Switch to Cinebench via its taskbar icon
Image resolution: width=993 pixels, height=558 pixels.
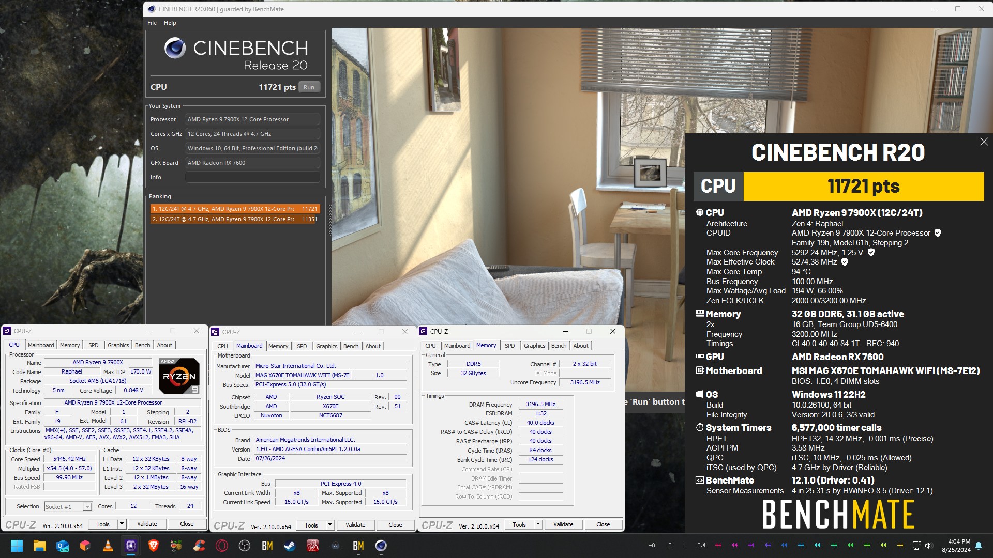(x=381, y=546)
